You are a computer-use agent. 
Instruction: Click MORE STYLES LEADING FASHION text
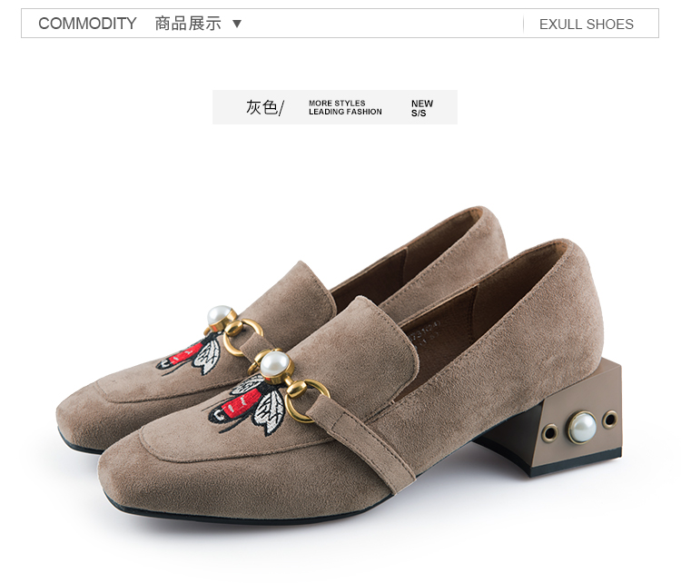pyautogui.click(x=345, y=107)
